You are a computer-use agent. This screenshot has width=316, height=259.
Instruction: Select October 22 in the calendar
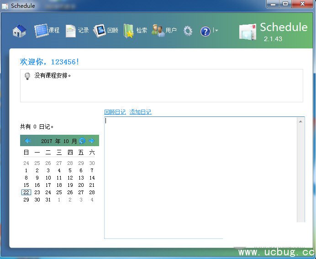pos(26,192)
